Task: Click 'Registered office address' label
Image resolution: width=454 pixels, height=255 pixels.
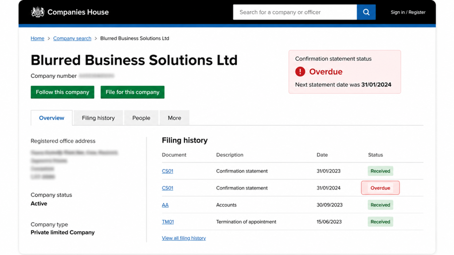Action: tap(63, 141)
